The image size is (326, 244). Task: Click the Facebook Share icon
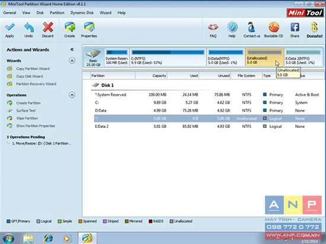(295, 27)
